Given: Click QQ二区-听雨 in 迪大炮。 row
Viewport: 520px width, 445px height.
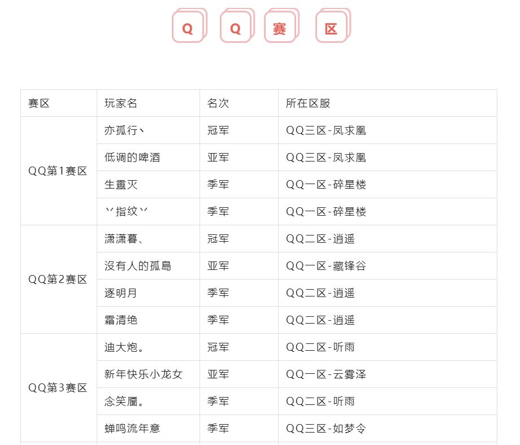Looking at the screenshot, I should (320, 347).
